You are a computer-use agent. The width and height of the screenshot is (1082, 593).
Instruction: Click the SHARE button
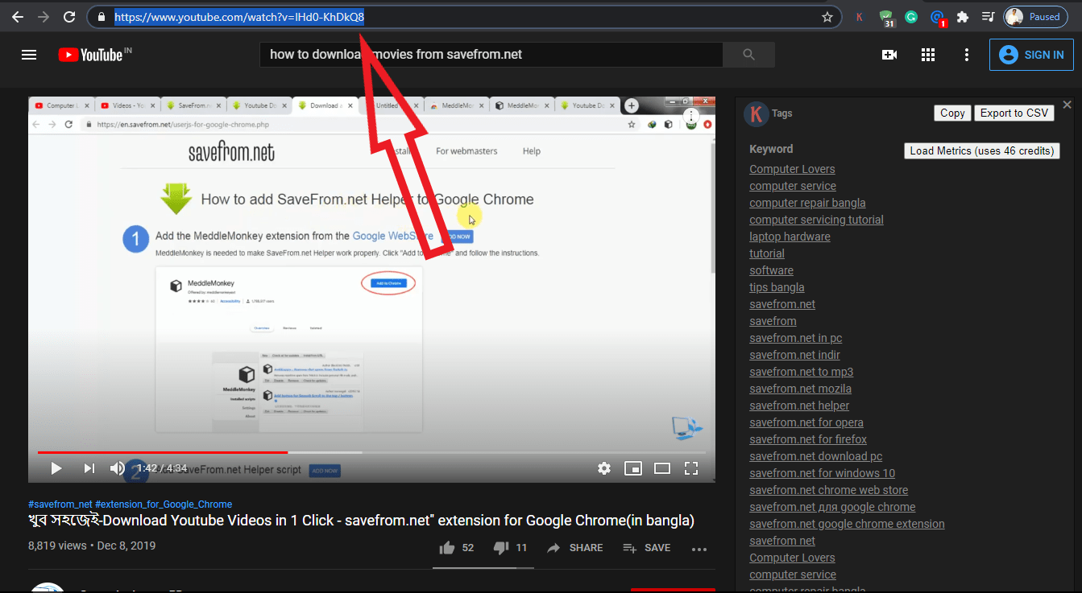(574, 548)
